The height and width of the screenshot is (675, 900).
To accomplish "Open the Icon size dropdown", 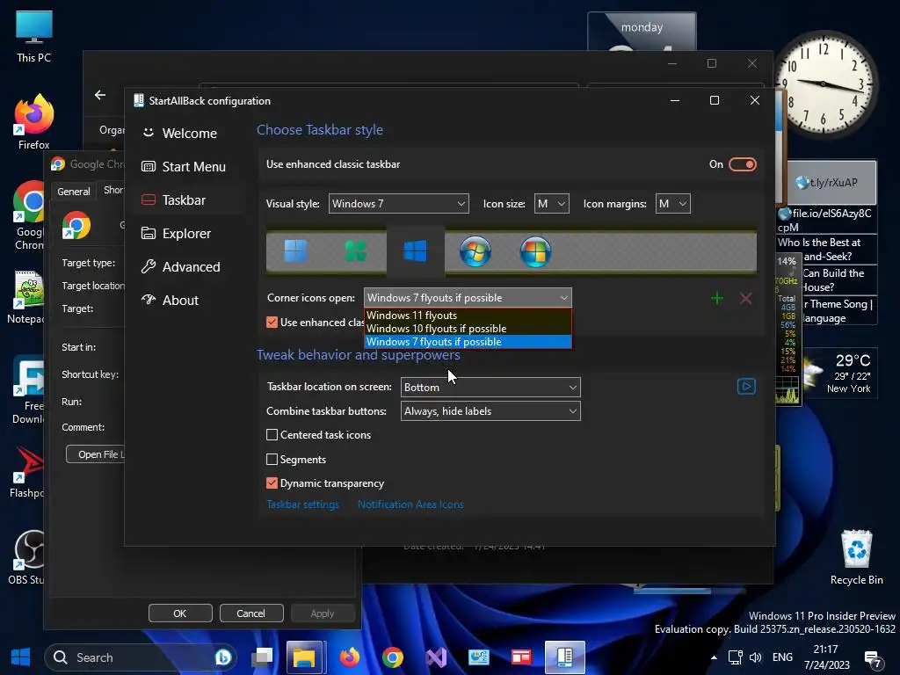I will point(552,204).
